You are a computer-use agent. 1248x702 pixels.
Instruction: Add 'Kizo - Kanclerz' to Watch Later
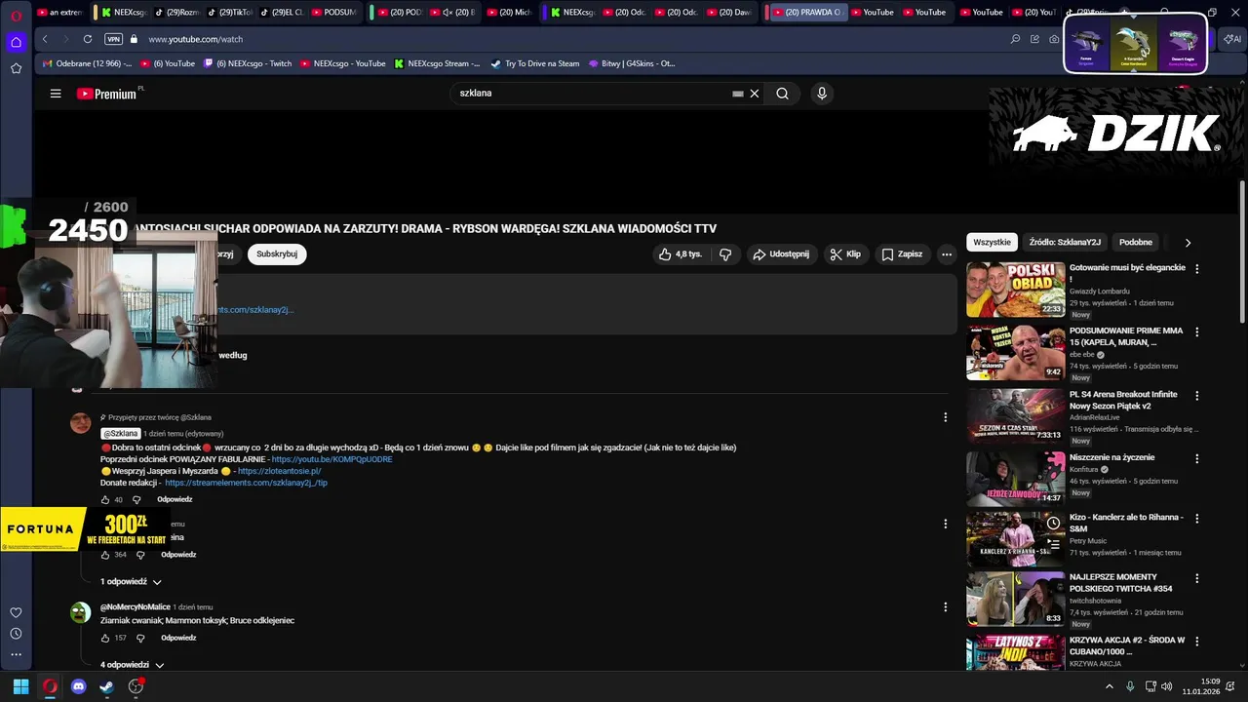(x=1053, y=524)
